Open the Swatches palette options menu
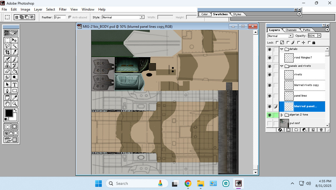This screenshot has height=190, width=336. point(299,14)
